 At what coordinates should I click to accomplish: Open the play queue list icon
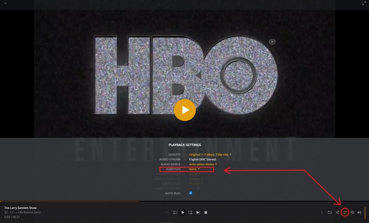352,212
